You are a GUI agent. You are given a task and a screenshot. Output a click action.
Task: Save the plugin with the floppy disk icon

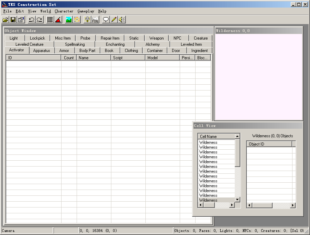click(13, 20)
